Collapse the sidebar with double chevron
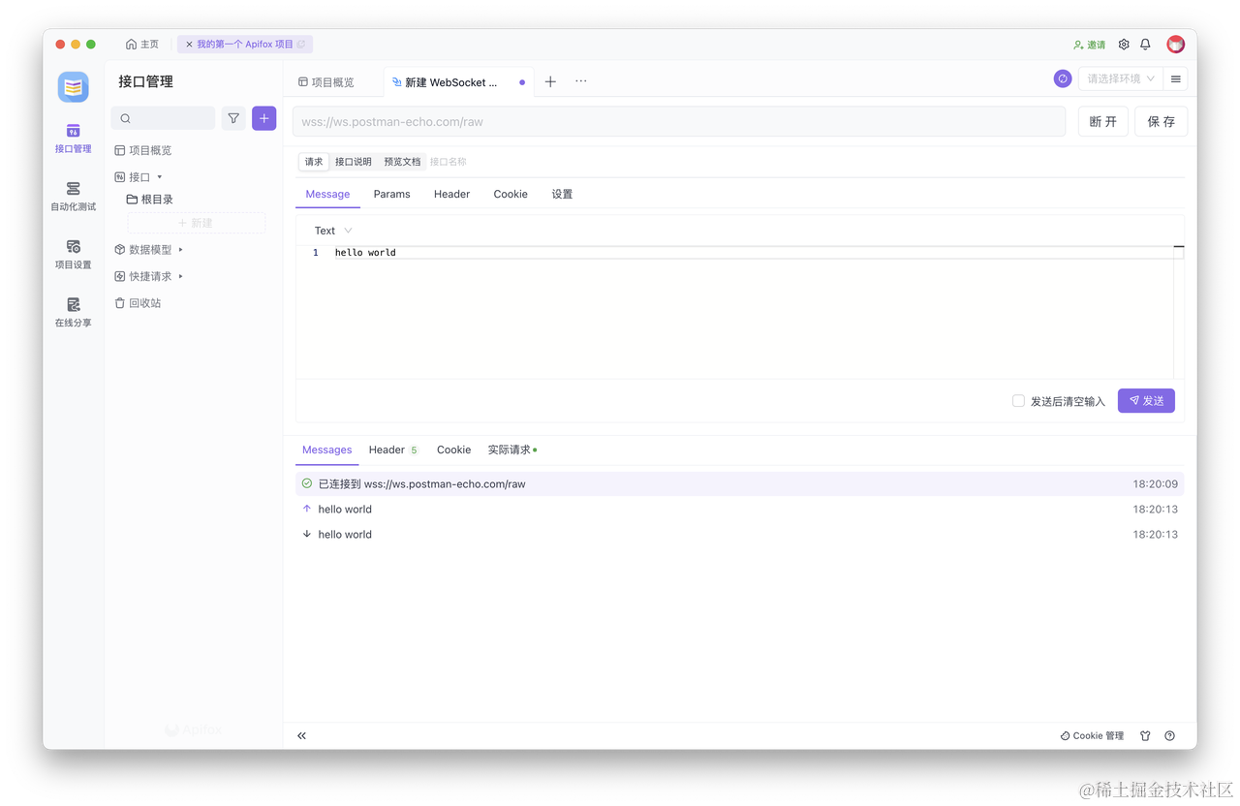Screen dimensions: 1240x806 point(302,735)
